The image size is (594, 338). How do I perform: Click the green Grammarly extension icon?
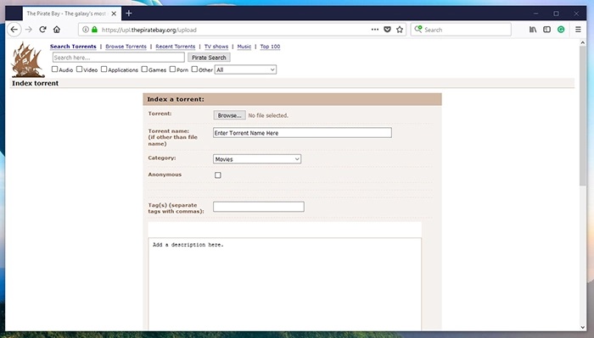pyautogui.click(x=561, y=30)
